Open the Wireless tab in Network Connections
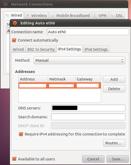Image resolution: width=131 pixels, height=165 pixels. 37,16
